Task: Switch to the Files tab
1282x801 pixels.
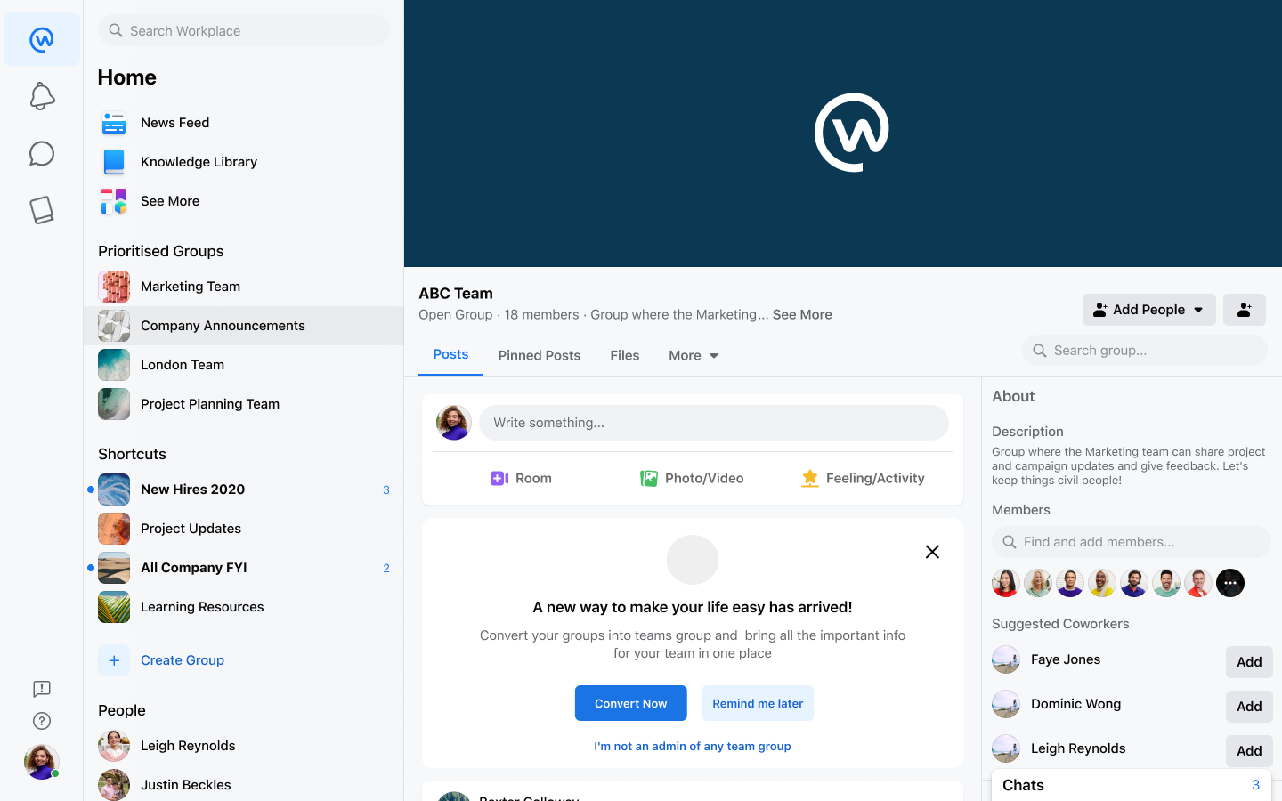Action: [625, 355]
